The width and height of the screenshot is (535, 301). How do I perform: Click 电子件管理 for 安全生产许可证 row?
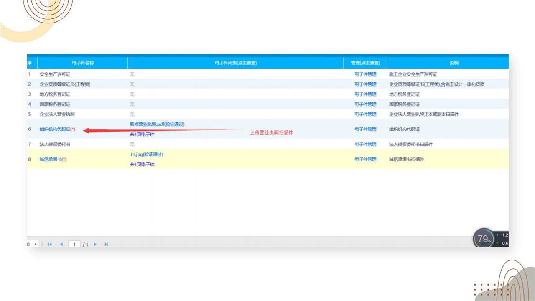pyautogui.click(x=365, y=74)
